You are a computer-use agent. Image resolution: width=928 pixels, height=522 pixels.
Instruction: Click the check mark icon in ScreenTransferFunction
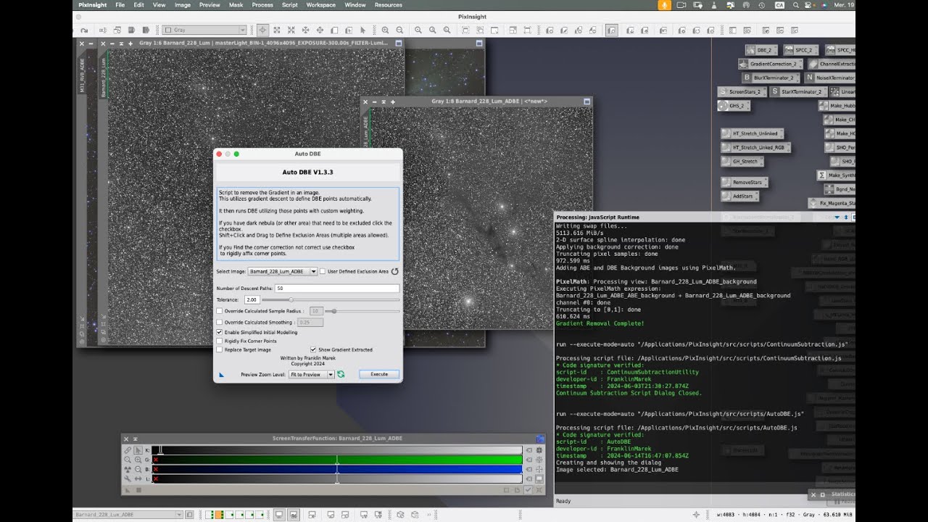tap(529, 490)
